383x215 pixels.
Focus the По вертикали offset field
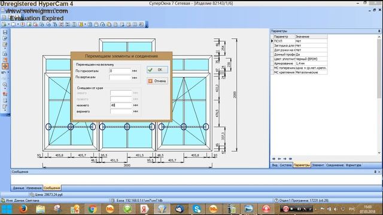(x=120, y=77)
